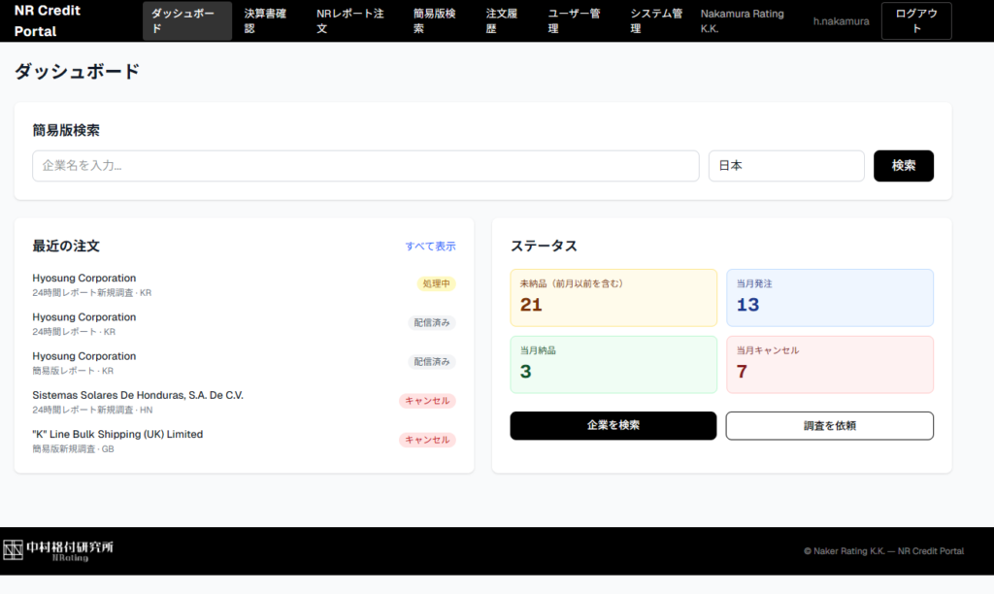Click the 企業を検索 button
Image resolution: width=994 pixels, height=594 pixels.
click(613, 425)
